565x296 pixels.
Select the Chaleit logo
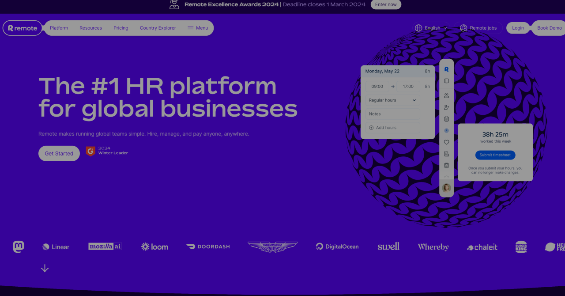(x=482, y=247)
